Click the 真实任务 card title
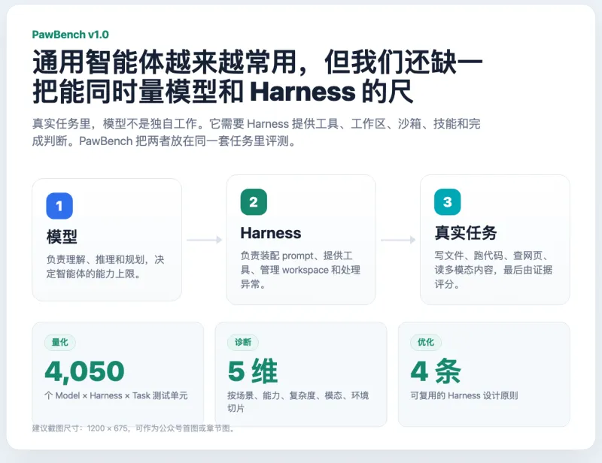Screen dimensions: 602x463 466,233
